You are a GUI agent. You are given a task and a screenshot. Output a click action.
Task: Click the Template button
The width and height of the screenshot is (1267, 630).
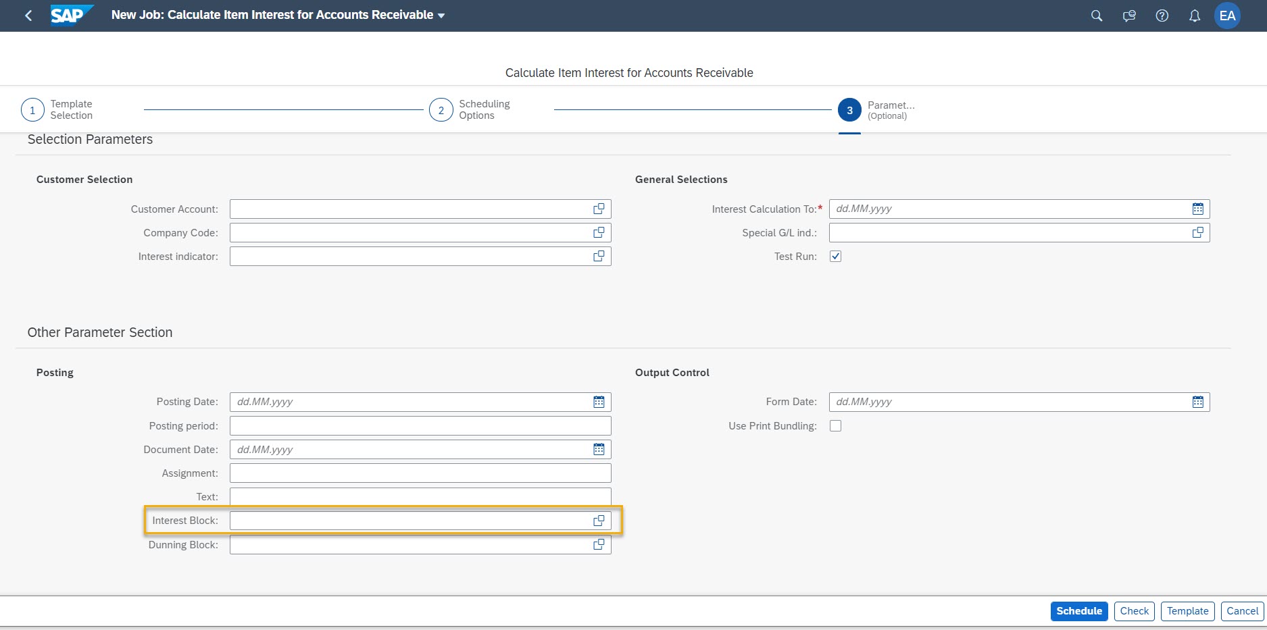pyautogui.click(x=1187, y=611)
